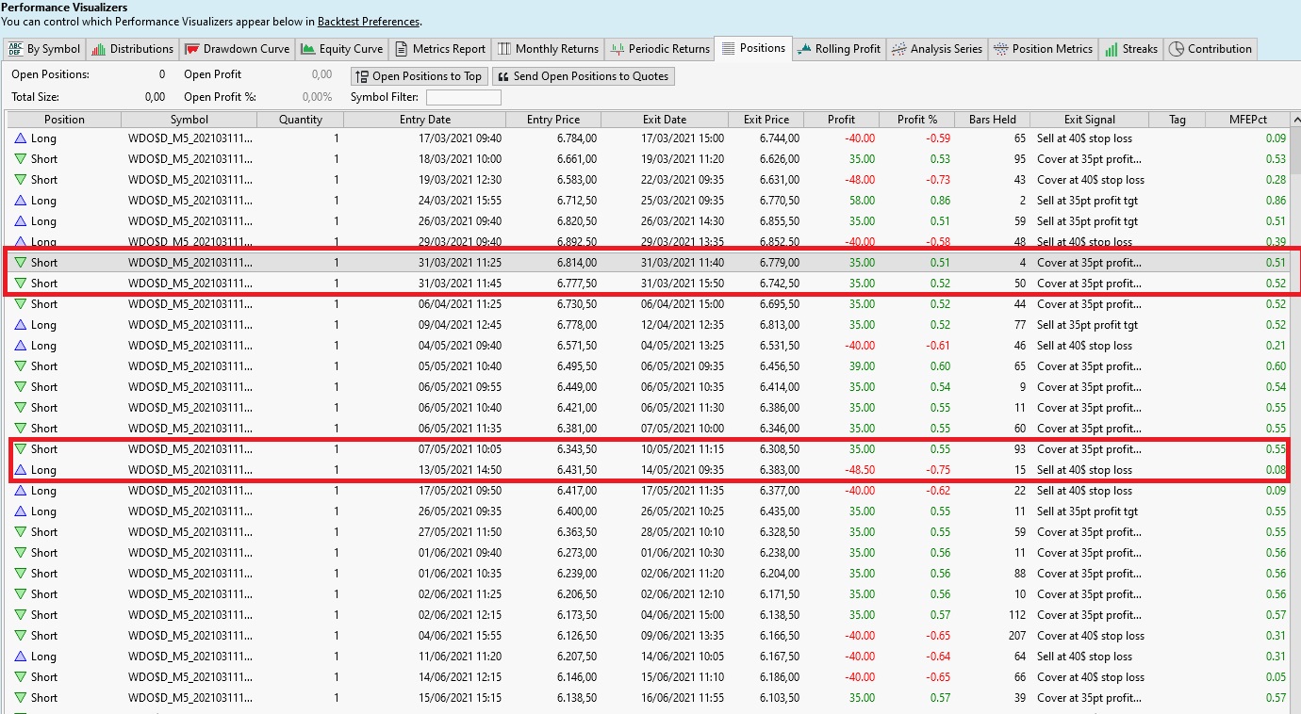Open the Metrics Report tab
This screenshot has width=1301, height=714.
(x=439, y=49)
